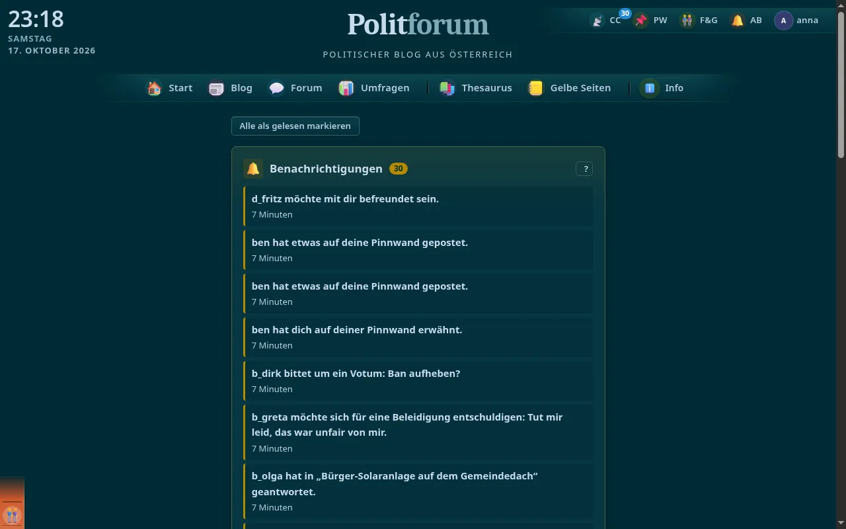Open ben hat dich erwähnt notification
The height and width of the screenshot is (529, 846).
pos(418,337)
